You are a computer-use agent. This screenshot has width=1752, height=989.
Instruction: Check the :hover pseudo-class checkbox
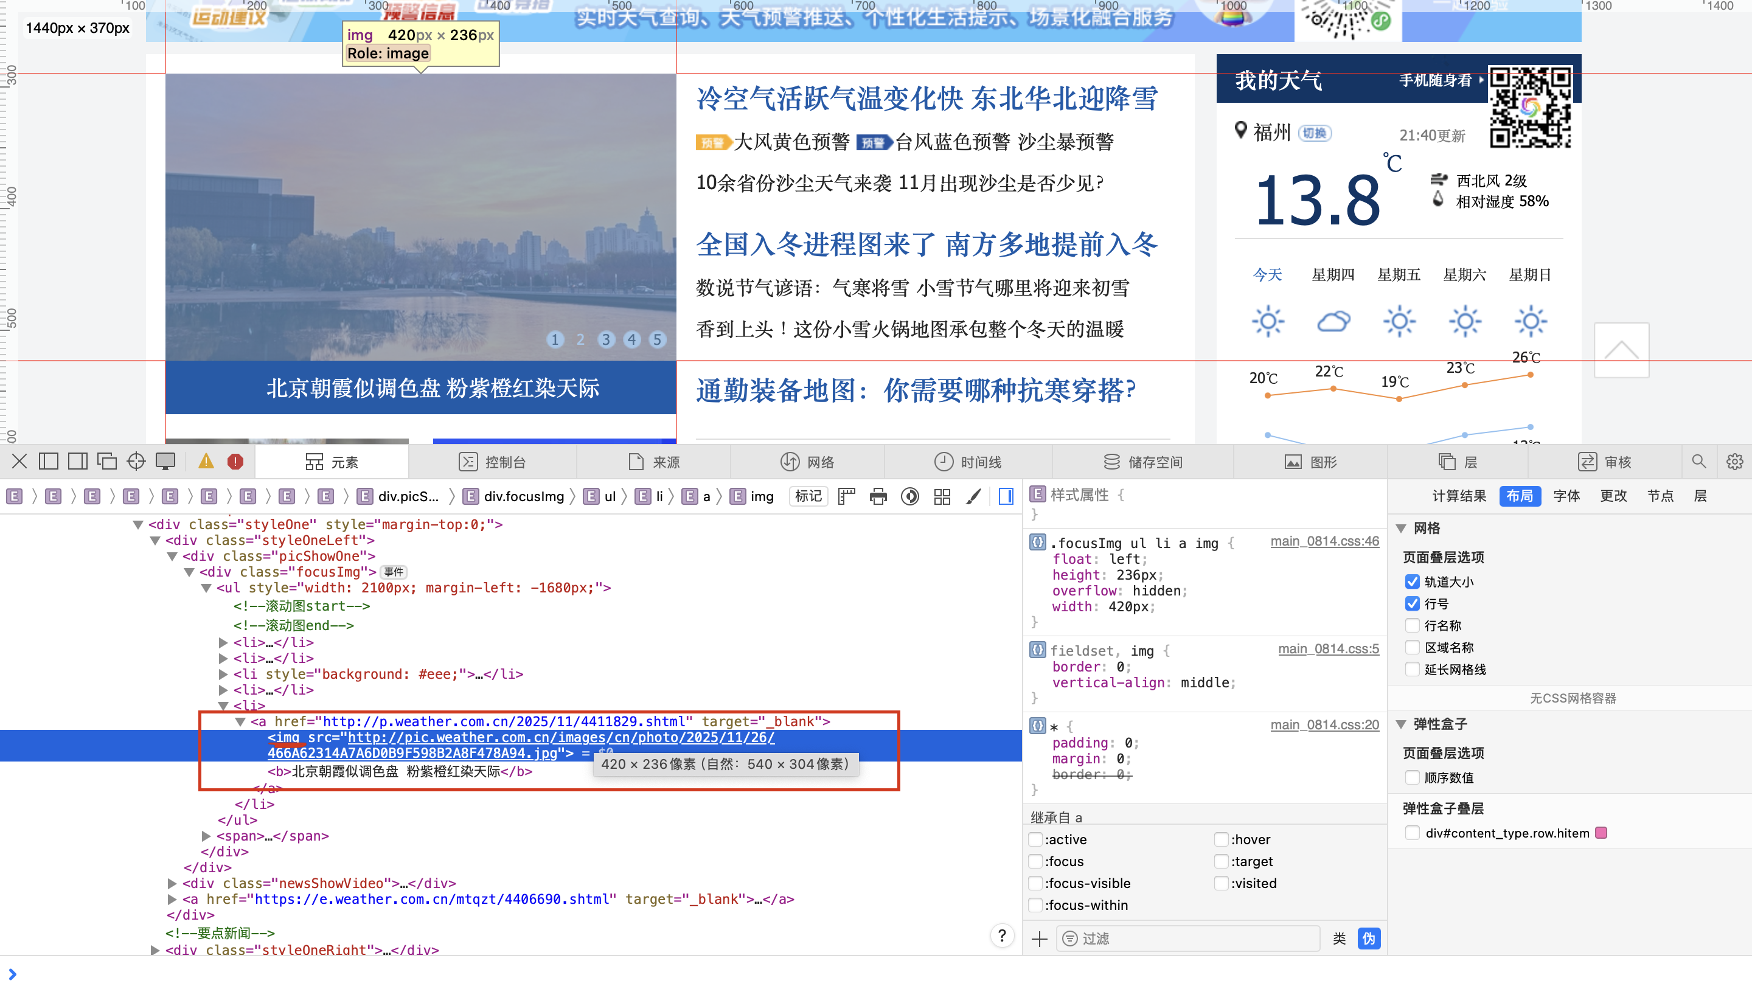[1222, 839]
